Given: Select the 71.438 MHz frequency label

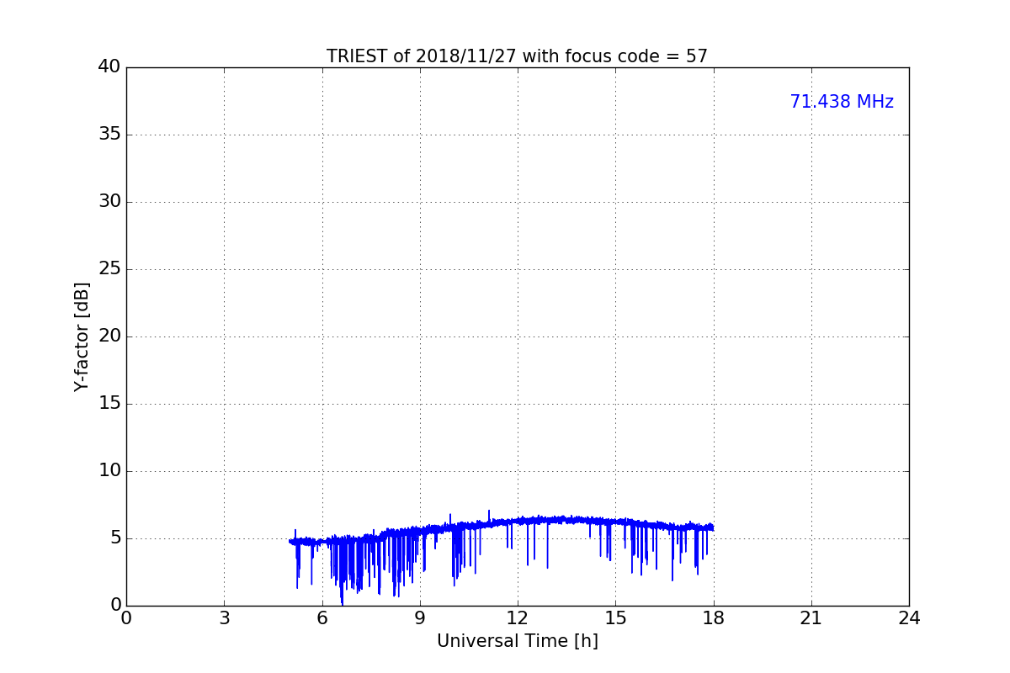Looking at the screenshot, I should [x=842, y=102].
